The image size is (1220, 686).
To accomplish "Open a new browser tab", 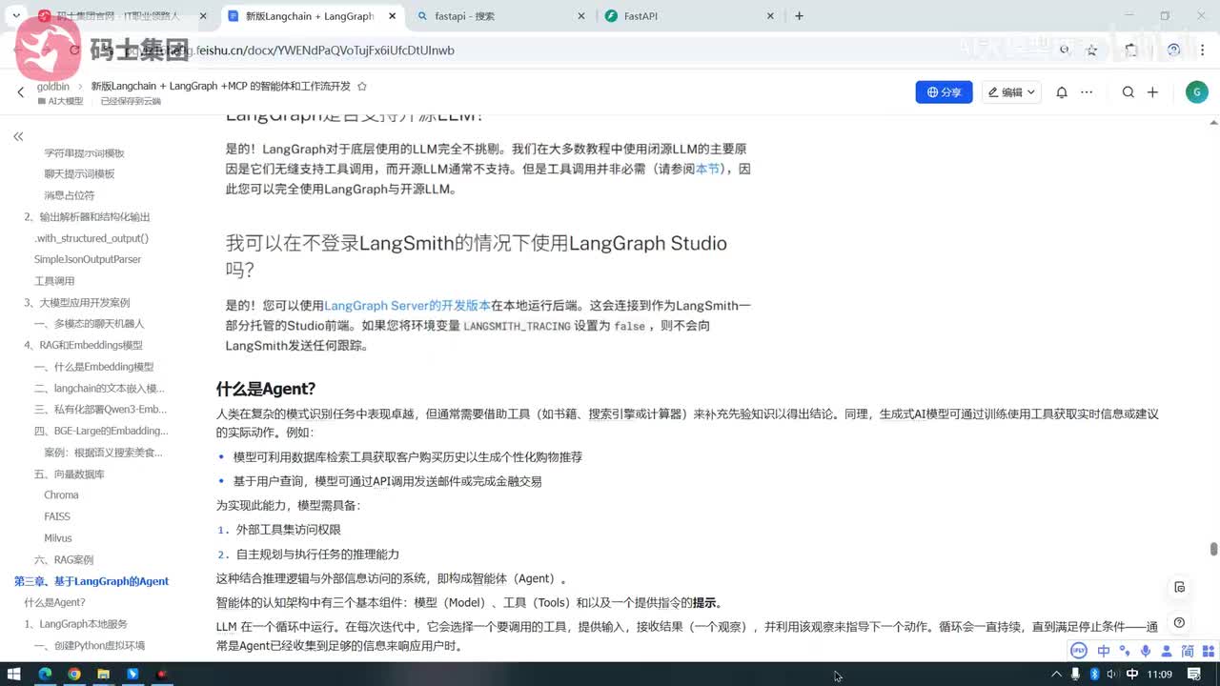I will 799,16.
